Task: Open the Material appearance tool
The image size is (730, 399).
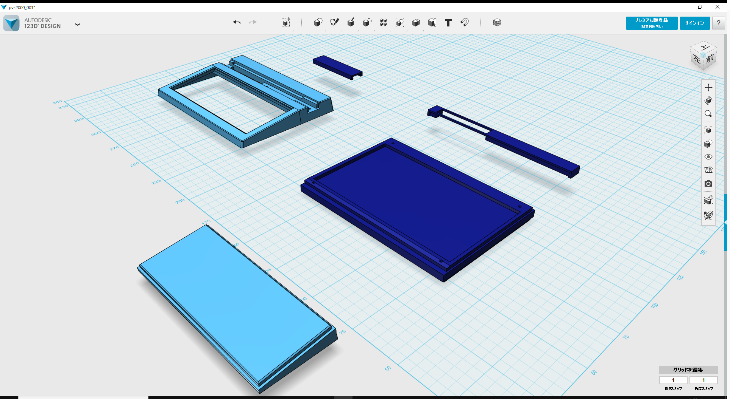Action: coord(497,23)
